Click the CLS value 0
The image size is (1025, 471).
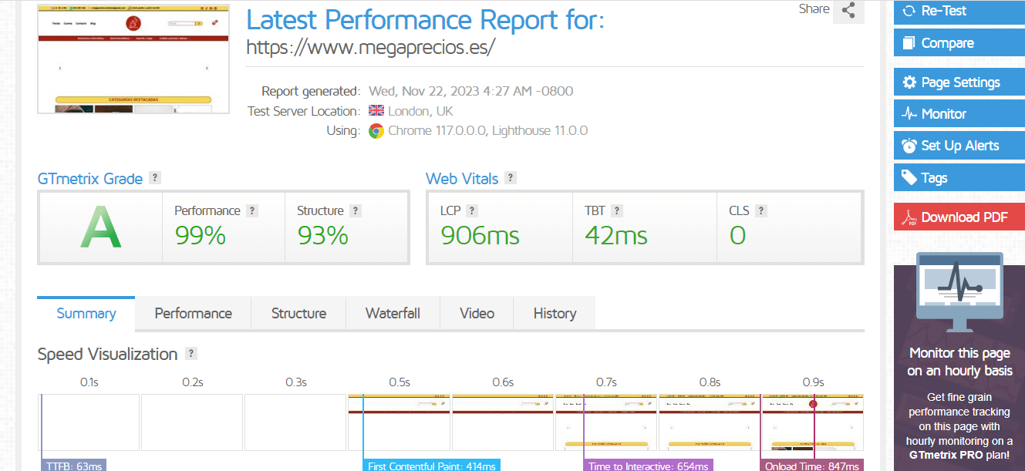(737, 235)
